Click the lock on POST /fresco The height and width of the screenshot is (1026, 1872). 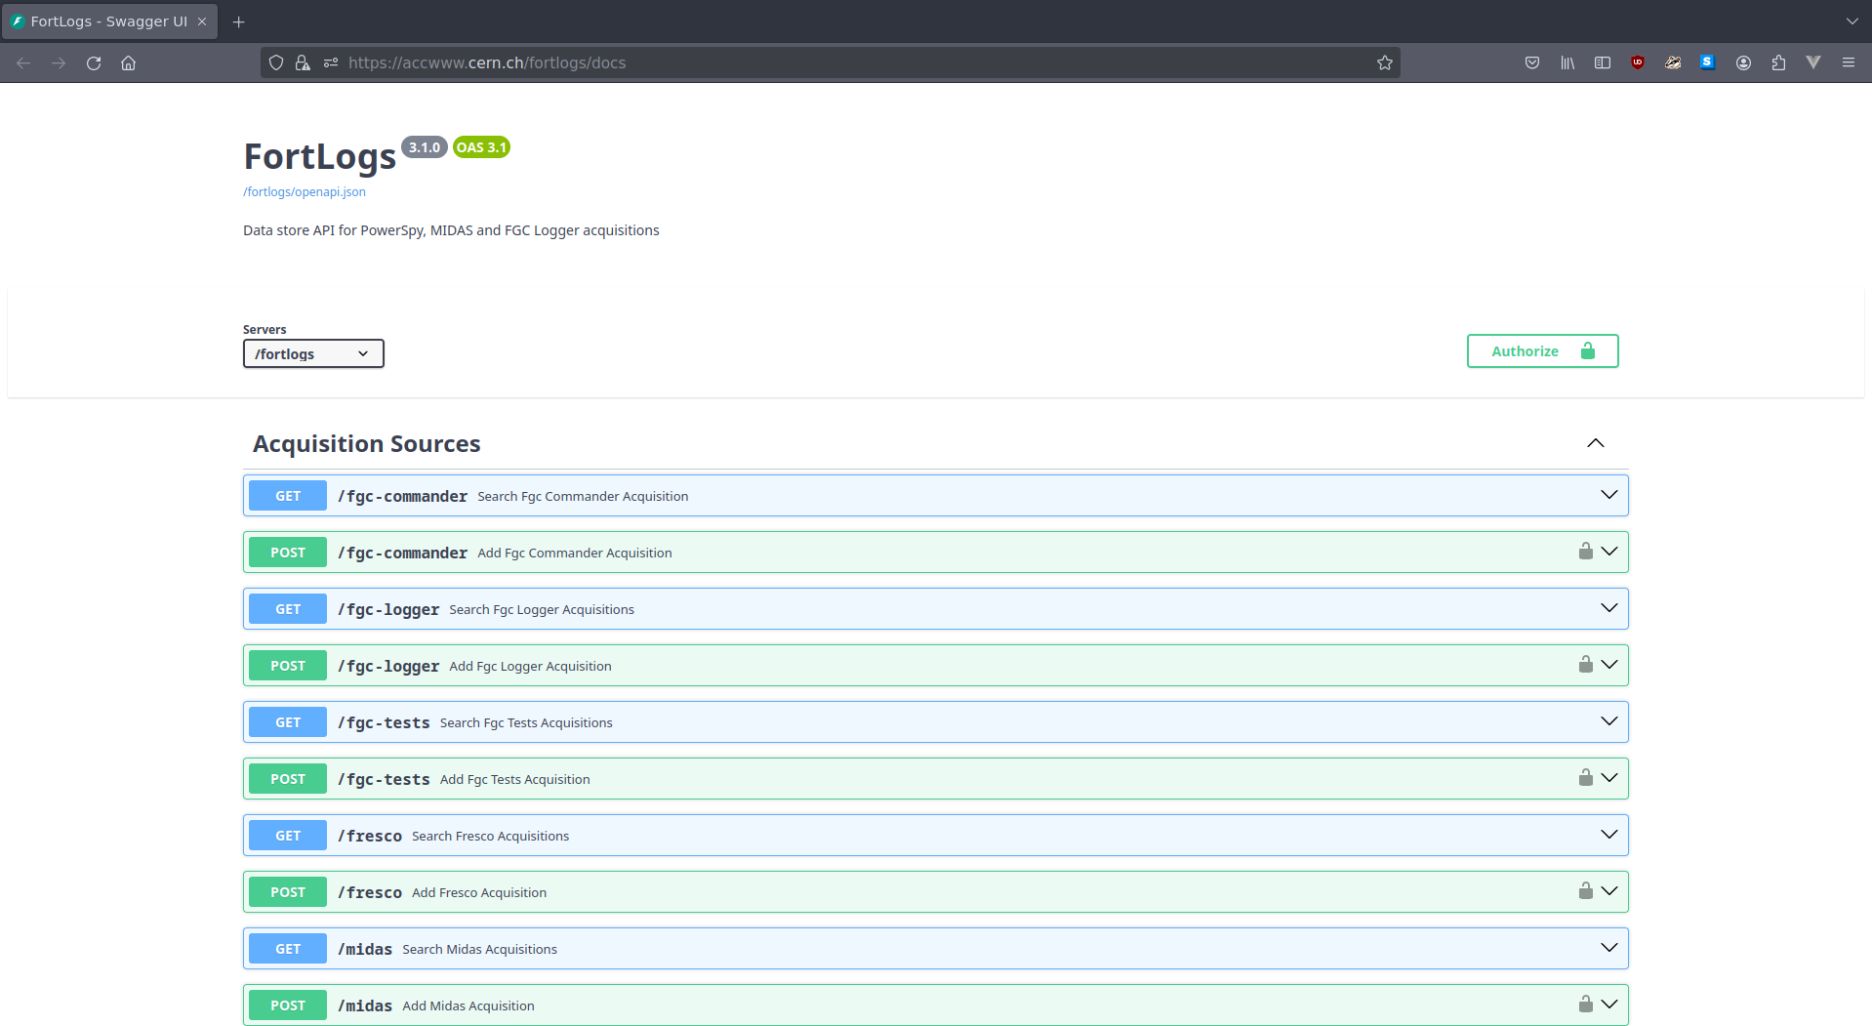(1586, 891)
